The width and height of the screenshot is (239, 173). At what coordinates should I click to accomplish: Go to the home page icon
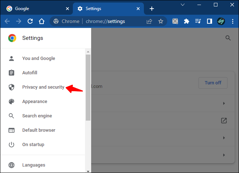point(42,21)
